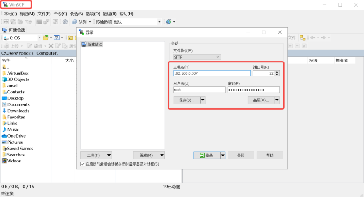Open the 会话(S) menu
364x197 pixels.
[76, 14]
